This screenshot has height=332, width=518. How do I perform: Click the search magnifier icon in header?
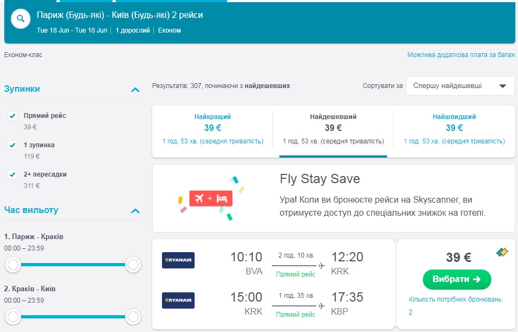[21, 19]
